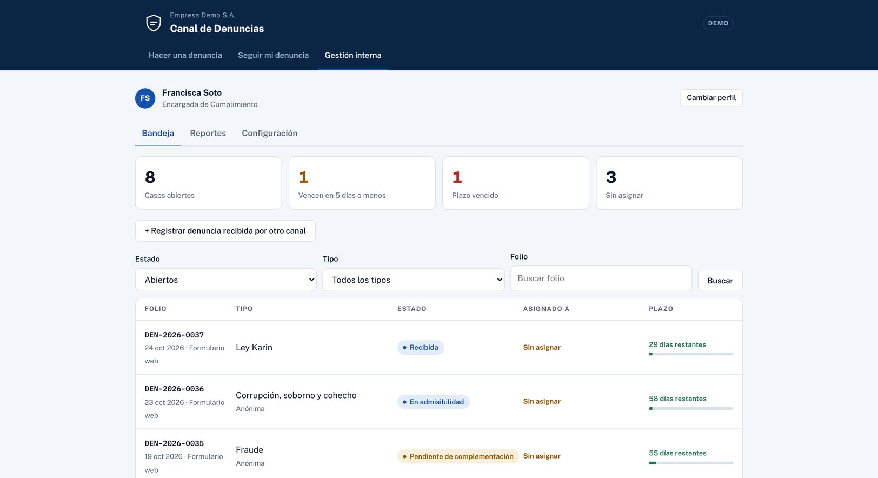Open the Configuración tab
This screenshot has width=878, height=478.
pyautogui.click(x=270, y=134)
